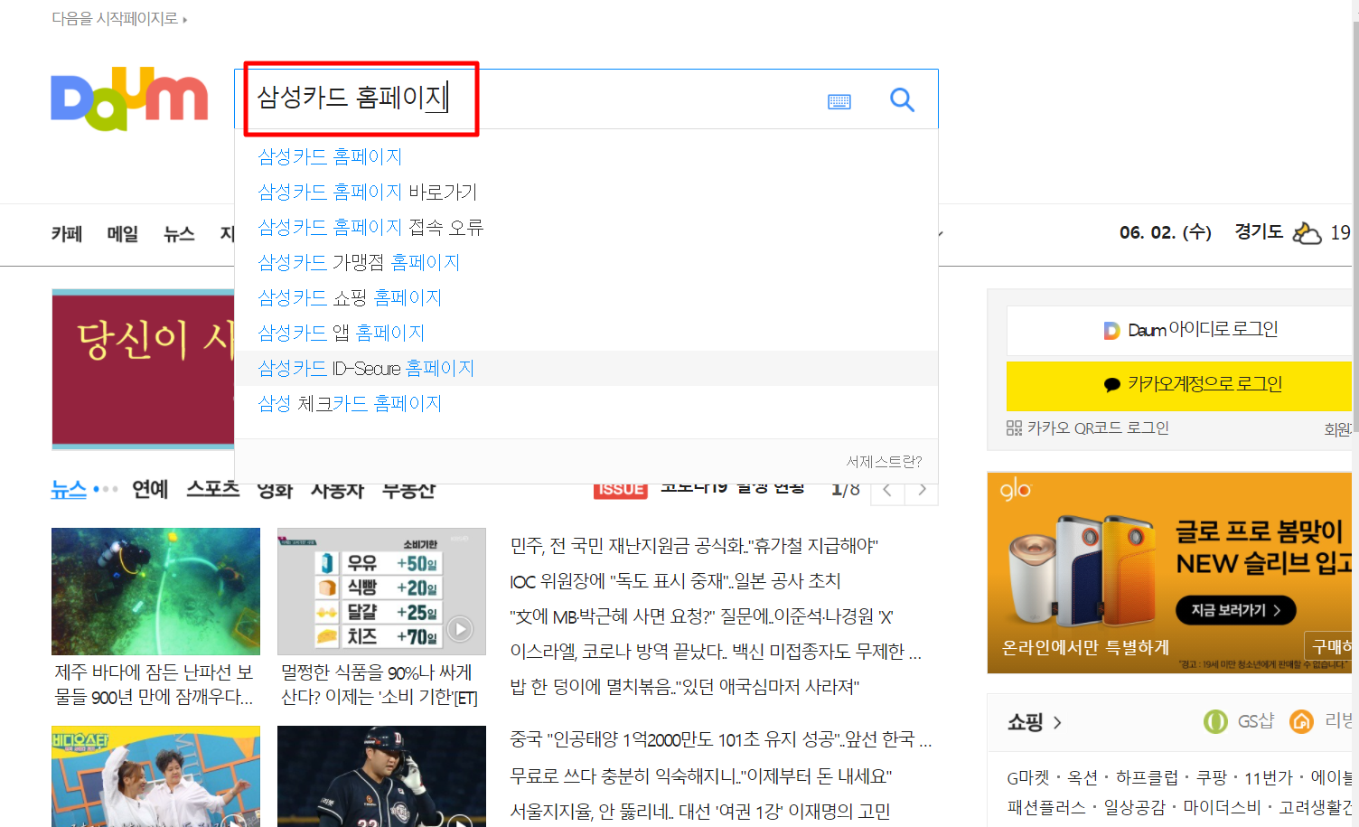
Task: Open 일상공감 shopping link
Action: click(1135, 807)
